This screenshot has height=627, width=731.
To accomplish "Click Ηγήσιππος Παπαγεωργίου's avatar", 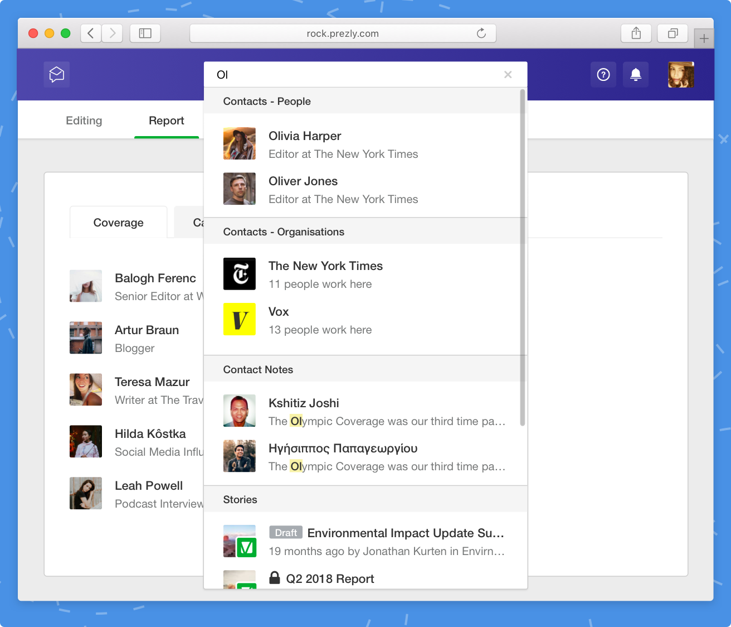I will [x=240, y=456].
